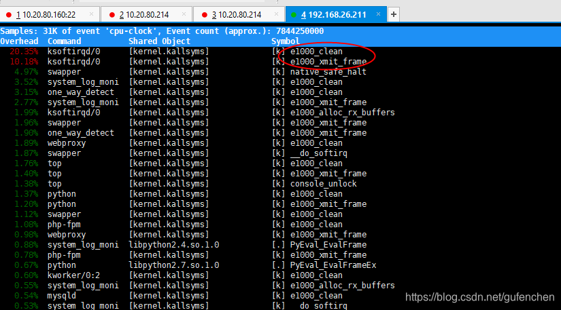Screen dimensions: 561x310
Task: Select session tab 4 192.168.26.211
Action: [336, 15]
